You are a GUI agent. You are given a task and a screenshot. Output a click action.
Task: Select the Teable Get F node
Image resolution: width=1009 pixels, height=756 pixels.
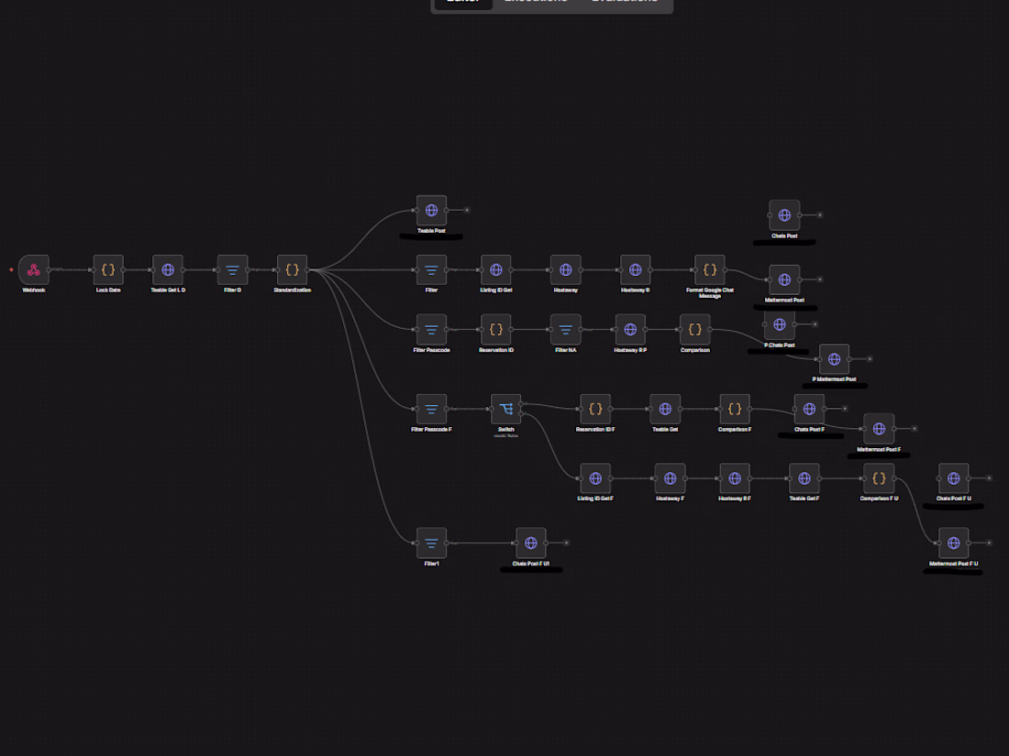(804, 478)
